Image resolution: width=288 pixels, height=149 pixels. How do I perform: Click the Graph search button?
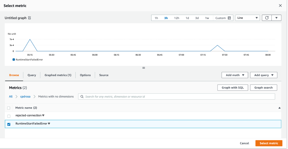point(263,88)
